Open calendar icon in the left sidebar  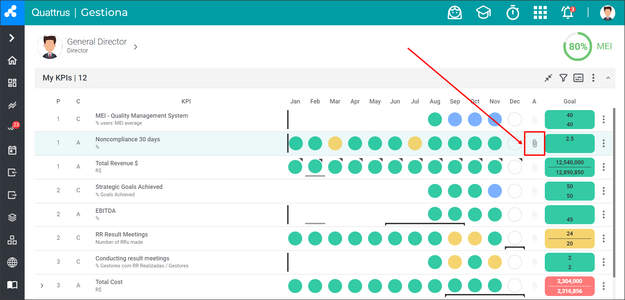12,150
